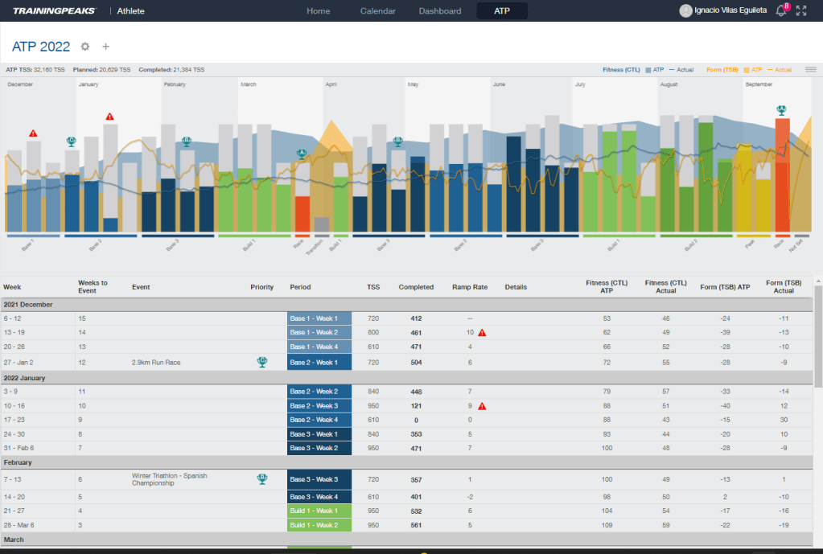
Task: Enter fullscreen with expand arrows icon
Action: tap(801, 11)
